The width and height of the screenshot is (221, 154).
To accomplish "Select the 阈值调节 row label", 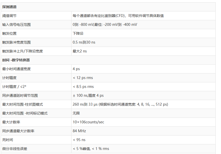I will tap(9, 16).
